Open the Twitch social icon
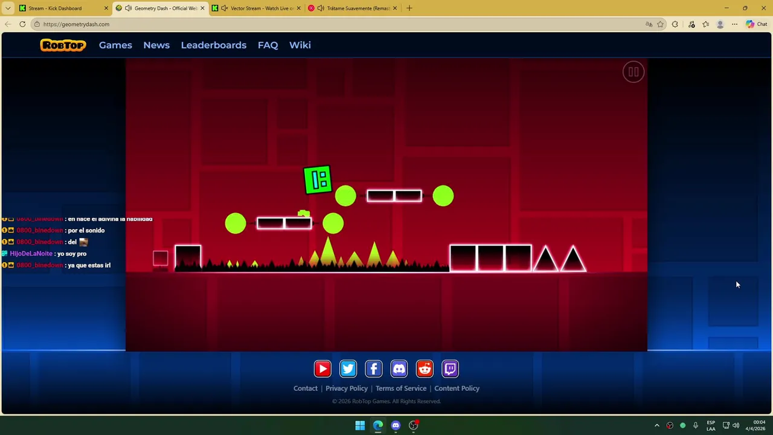 pyautogui.click(x=451, y=369)
